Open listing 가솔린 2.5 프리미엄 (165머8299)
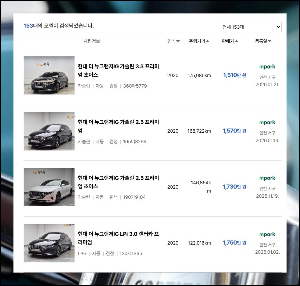 (118, 126)
